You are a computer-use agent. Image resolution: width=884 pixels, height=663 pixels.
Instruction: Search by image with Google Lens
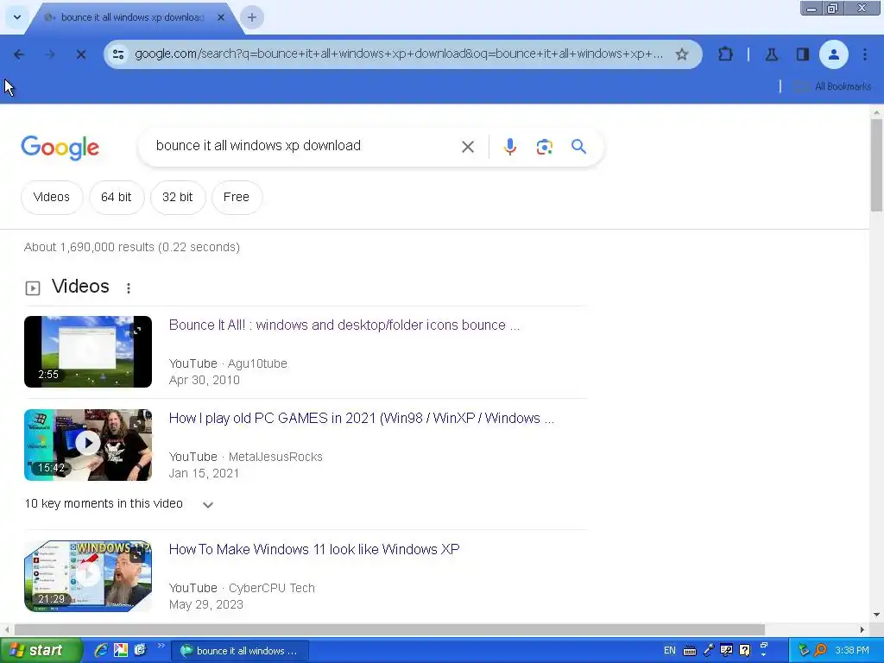[x=544, y=147]
